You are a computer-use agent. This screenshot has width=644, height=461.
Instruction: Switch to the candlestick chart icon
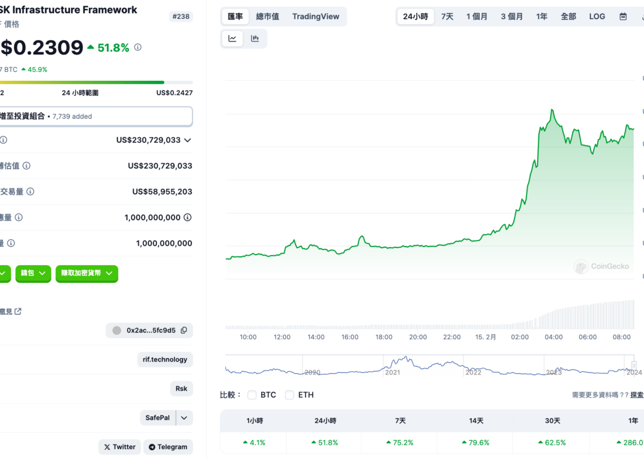pos(254,38)
